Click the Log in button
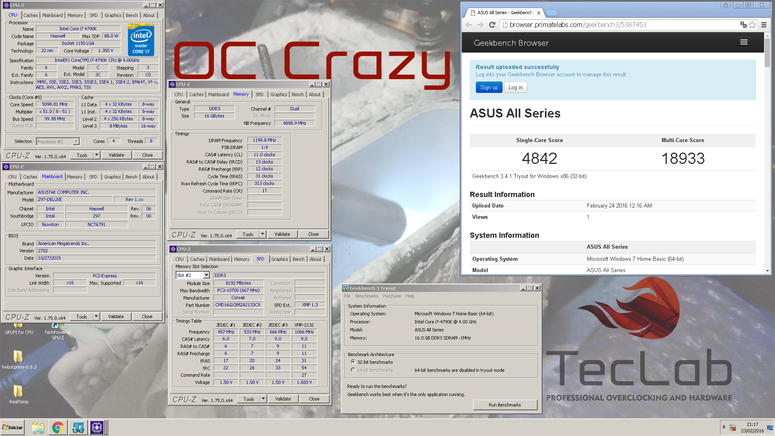This screenshot has width=775, height=436. click(515, 87)
